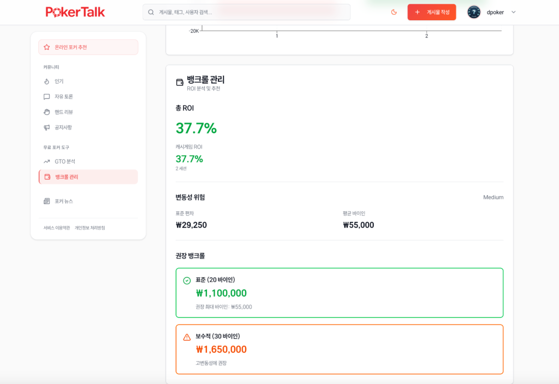This screenshot has width=559, height=384.
Task: Open the 핸드 리뷰 section
Action: [88, 112]
